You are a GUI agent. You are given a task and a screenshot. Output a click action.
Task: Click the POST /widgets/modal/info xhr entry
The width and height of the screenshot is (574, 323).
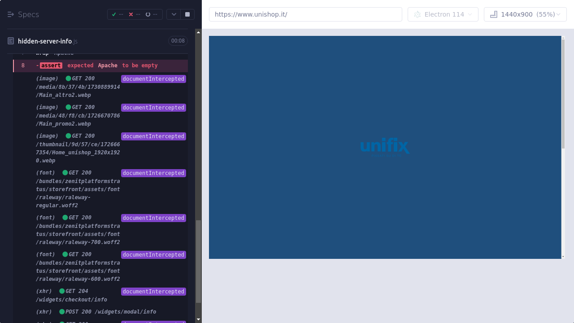96,312
